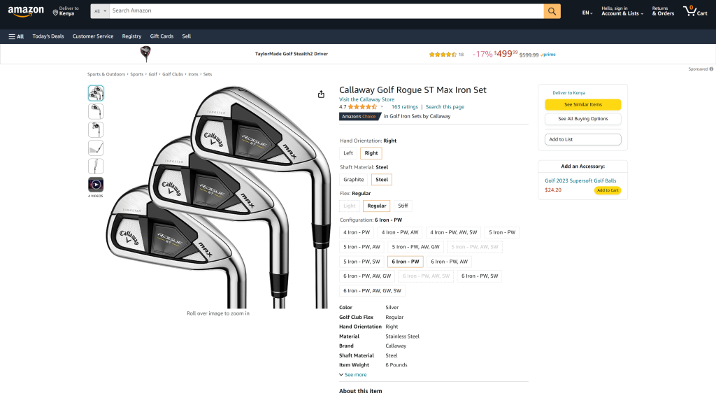Image resolution: width=716 pixels, height=398 pixels.
Task: Select Regular flex option
Action: coord(377,206)
